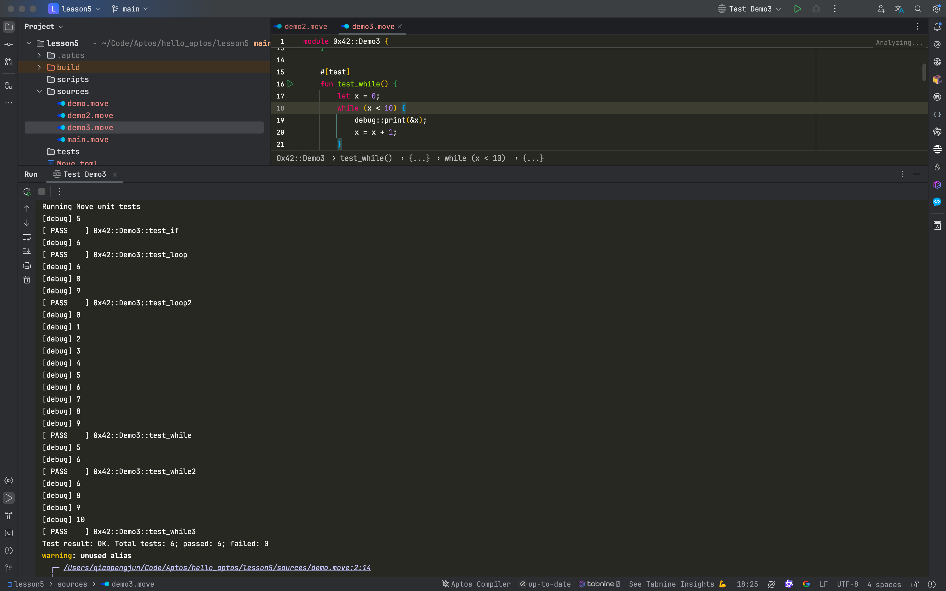Expand the build folder
946x591 pixels.
(x=39, y=67)
